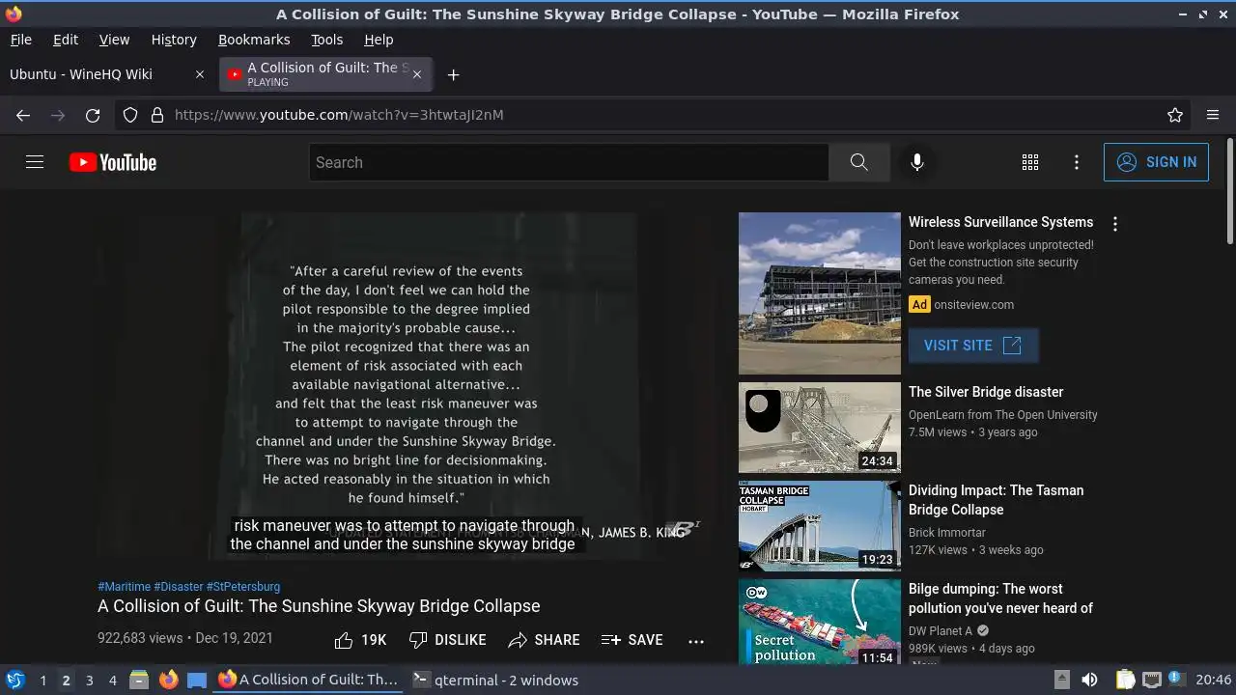1236x695 pixels.
Task: Start voice search with microphone icon
Action: click(917, 162)
